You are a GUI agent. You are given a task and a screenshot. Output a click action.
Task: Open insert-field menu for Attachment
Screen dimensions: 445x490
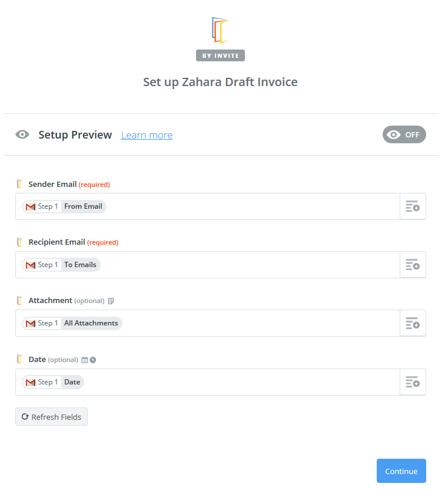point(413,323)
